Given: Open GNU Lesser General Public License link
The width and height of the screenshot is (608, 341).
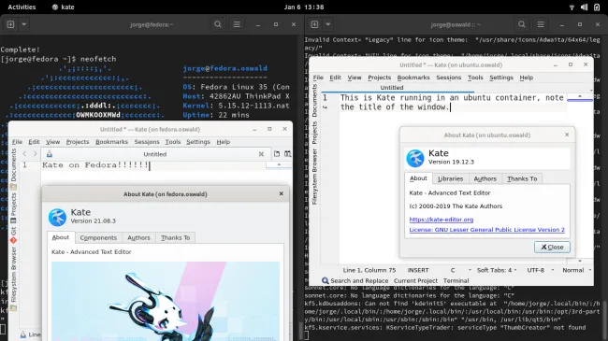Looking at the screenshot, I should tap(487, 230).
